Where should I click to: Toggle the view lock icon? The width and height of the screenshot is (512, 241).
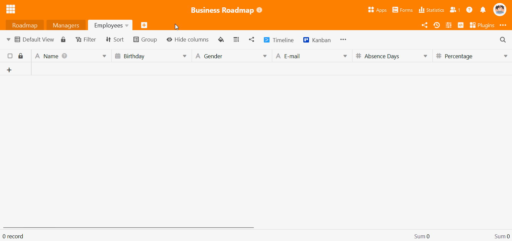click(63, 39)
